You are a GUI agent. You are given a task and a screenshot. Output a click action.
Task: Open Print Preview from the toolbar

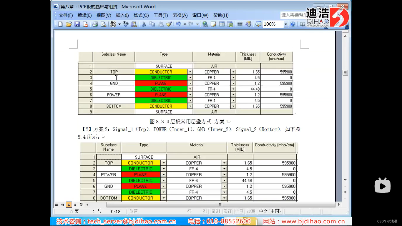[x=103, y=24]
